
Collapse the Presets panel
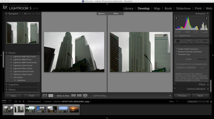tap(6, 53)
